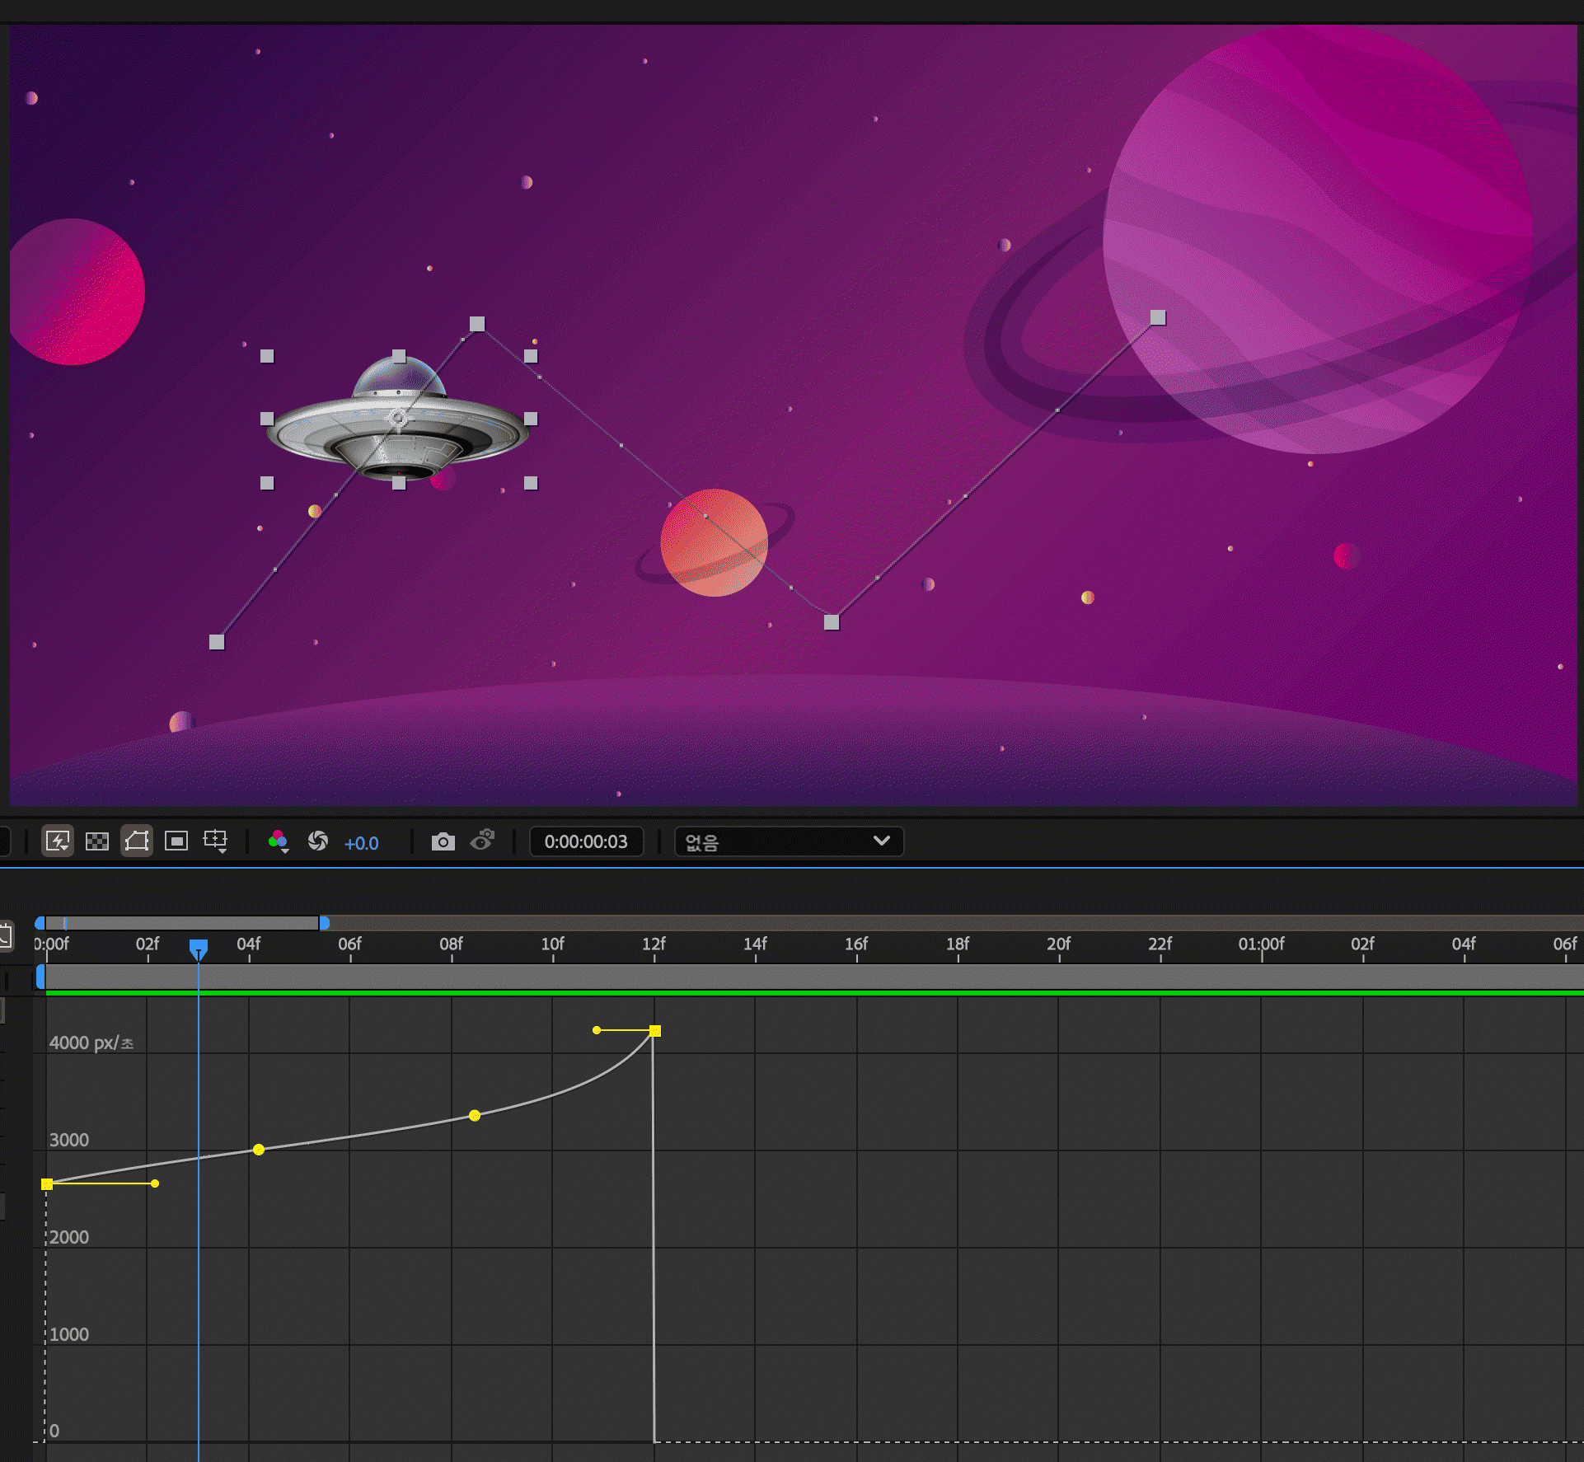Click the 12f mark on time ruler
The image size is (1584, 1462).
(x=654, y=944)
